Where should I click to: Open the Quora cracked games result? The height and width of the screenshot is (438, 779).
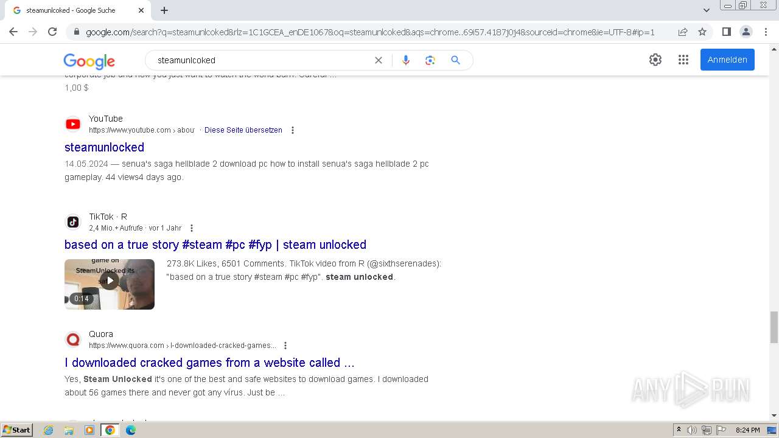click(209, 363)
